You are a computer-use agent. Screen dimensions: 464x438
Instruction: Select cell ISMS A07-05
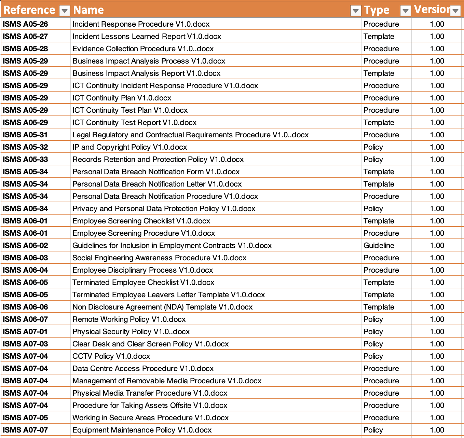(36, 418)
